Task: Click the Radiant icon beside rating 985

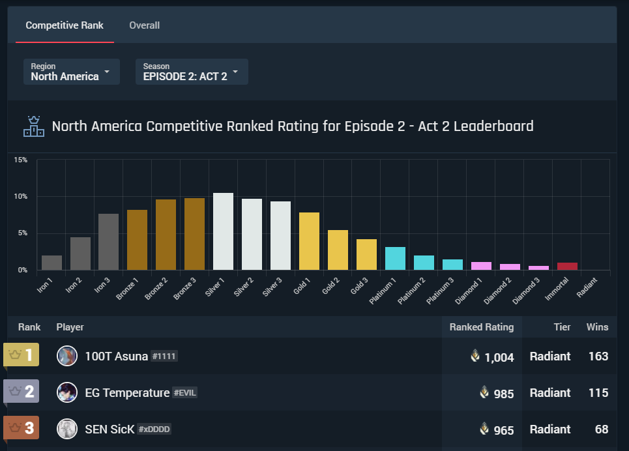Action: coord(484,392)
